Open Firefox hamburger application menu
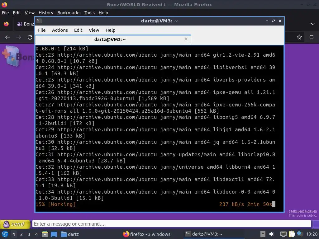Viewport: 319px width, 239px height. [x=312, y=37]
